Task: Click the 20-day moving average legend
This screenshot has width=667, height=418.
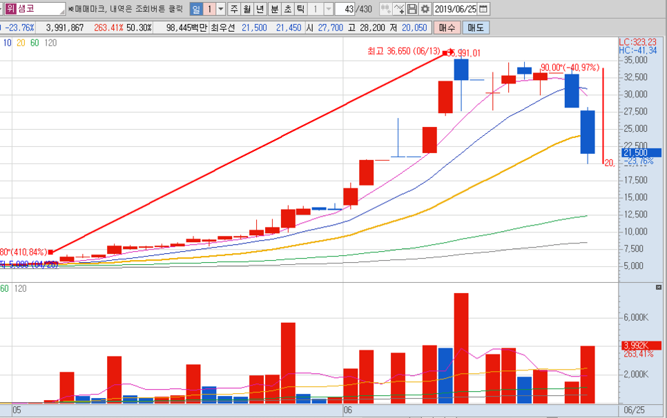Action: pyautogui.click(x=21, y=43)
